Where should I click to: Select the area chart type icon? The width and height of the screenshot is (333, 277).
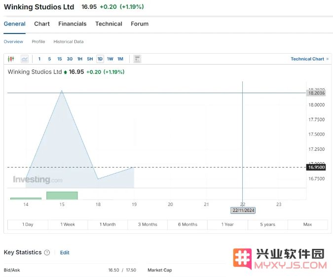pyautogui.click(x=25, y=59)
